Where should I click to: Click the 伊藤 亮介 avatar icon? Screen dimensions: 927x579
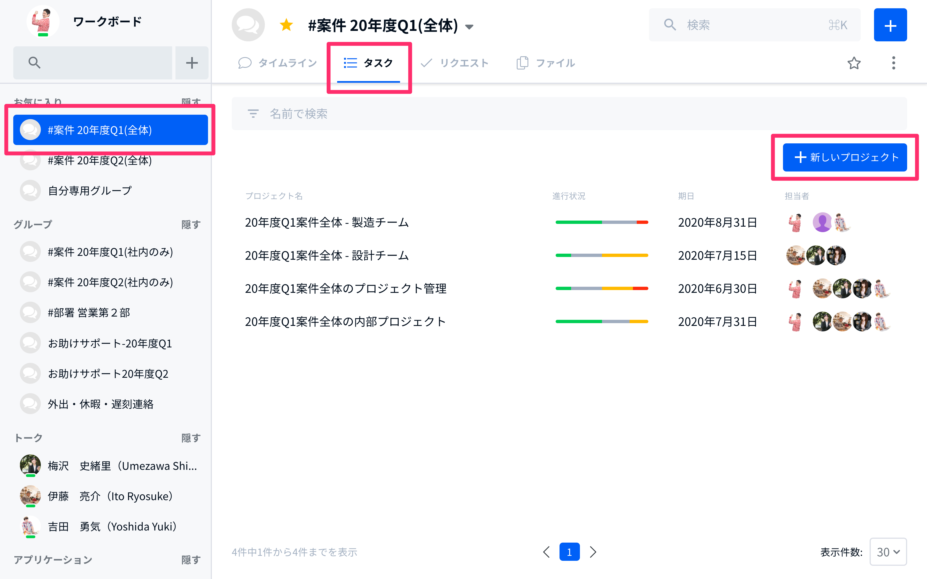30,495
